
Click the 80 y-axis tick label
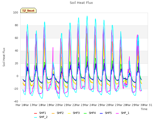pyautogui.click(x=16, y=25)
